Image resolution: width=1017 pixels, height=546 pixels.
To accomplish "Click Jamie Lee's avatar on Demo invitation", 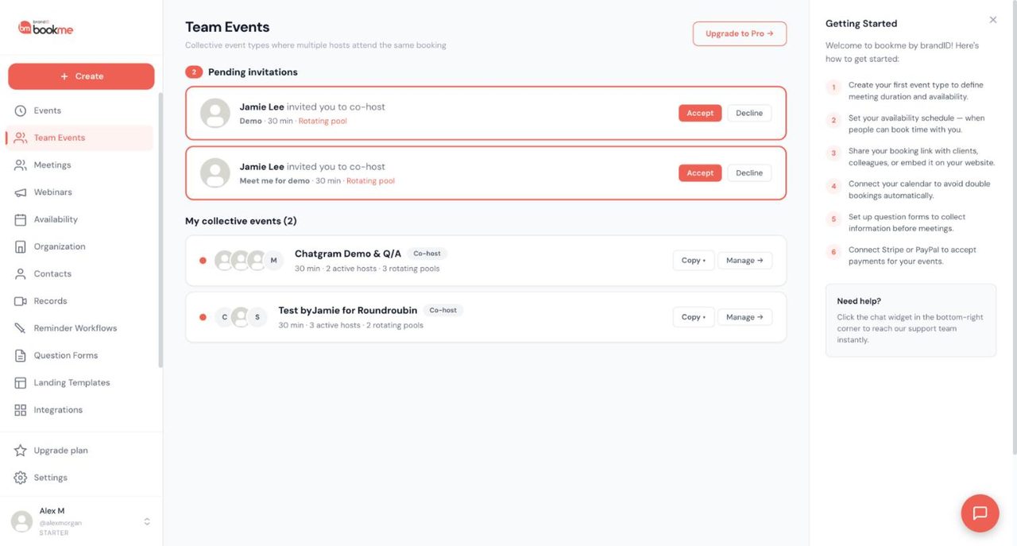I will coord(215,113).
